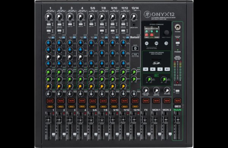Mute stereo channel 5/6
This screenshot has width=228, height=148.
(x=92, y=101)
